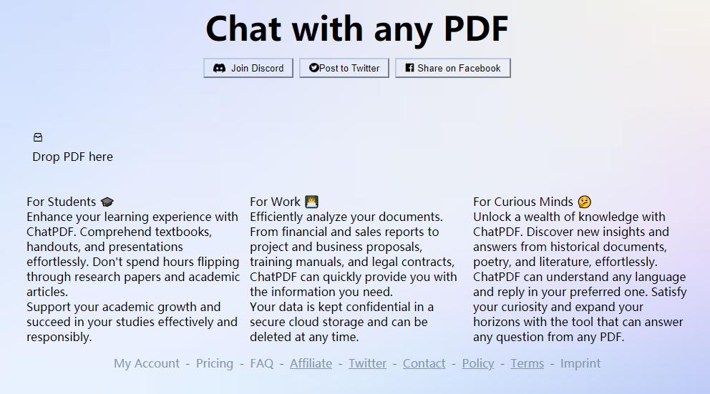Click the Twitter bird icon
710x394 pixels.
click(313, 68)
